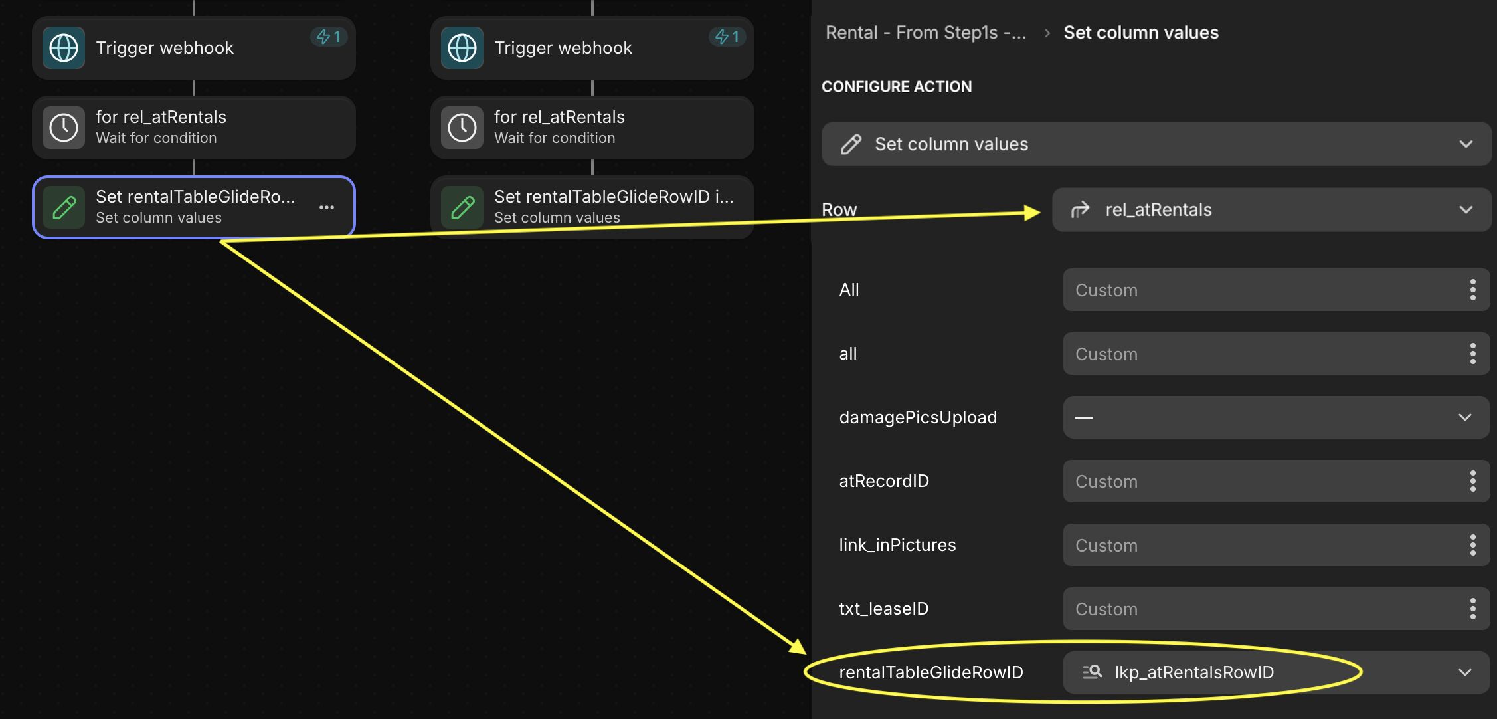This screenshot has width=1497, height=719.
Task: Click globe icon on right Trigger webhook node
Action: pos(462,48)
